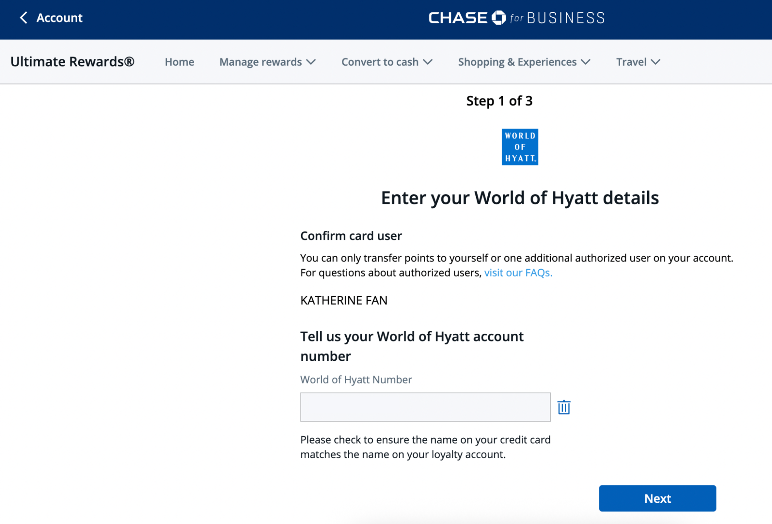This screenshot has height=524, width=772.
Task: Select the KATHERINE FAN card user
Action: tap(344, 300)
